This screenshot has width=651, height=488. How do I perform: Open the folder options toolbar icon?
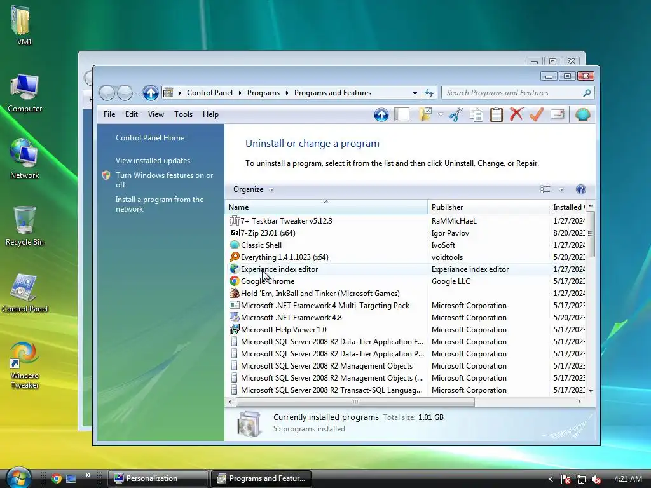425,114
